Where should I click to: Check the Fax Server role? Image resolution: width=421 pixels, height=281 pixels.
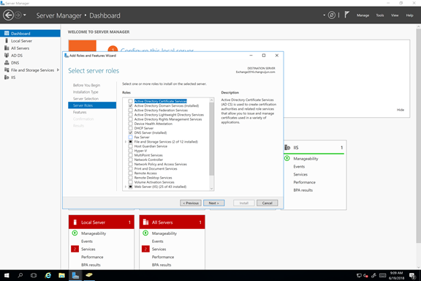click(131, 137)
